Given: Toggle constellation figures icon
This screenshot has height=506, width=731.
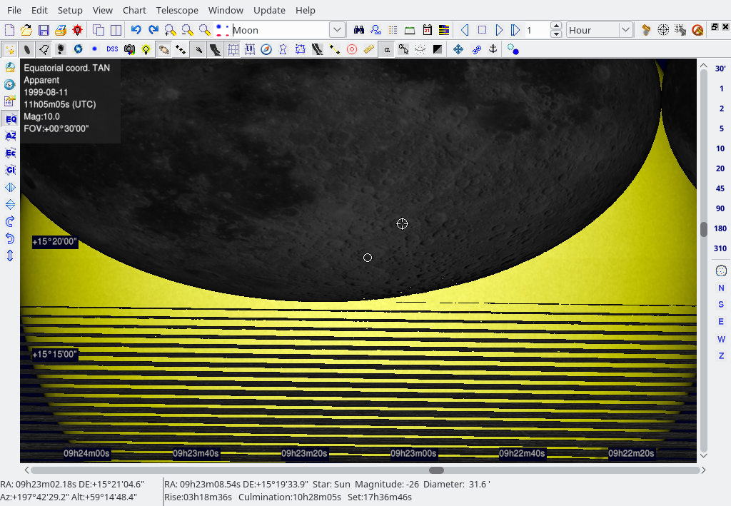Looking at the screenshot, I should pos(283,49).
